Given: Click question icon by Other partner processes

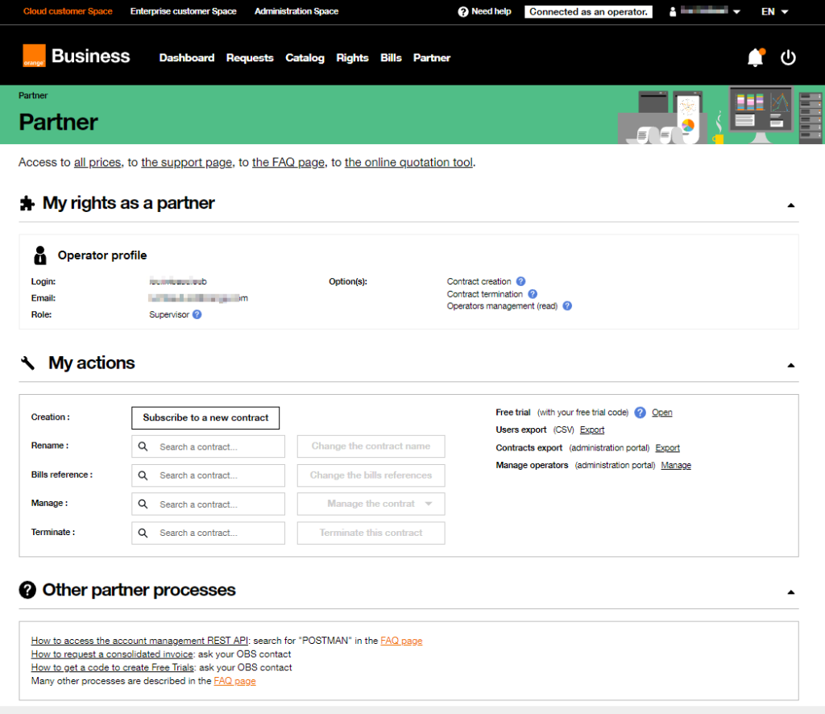Looking at the screenshot, I should [x=27, y=591].
